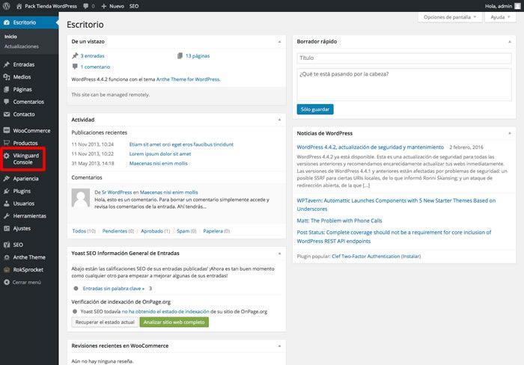Click the Plugins plug icon
The width and height of the screenshot is (524, 365).
6,191
